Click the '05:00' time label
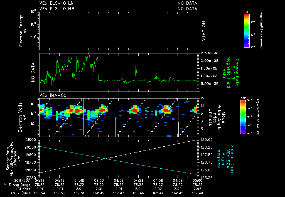This screenshot has width=285, height=197. pyautogui.click(x=197, y=181)
